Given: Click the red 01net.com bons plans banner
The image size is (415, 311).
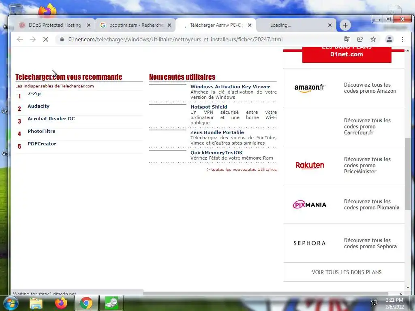Looking at the screenshot, I should click(347, 55).
